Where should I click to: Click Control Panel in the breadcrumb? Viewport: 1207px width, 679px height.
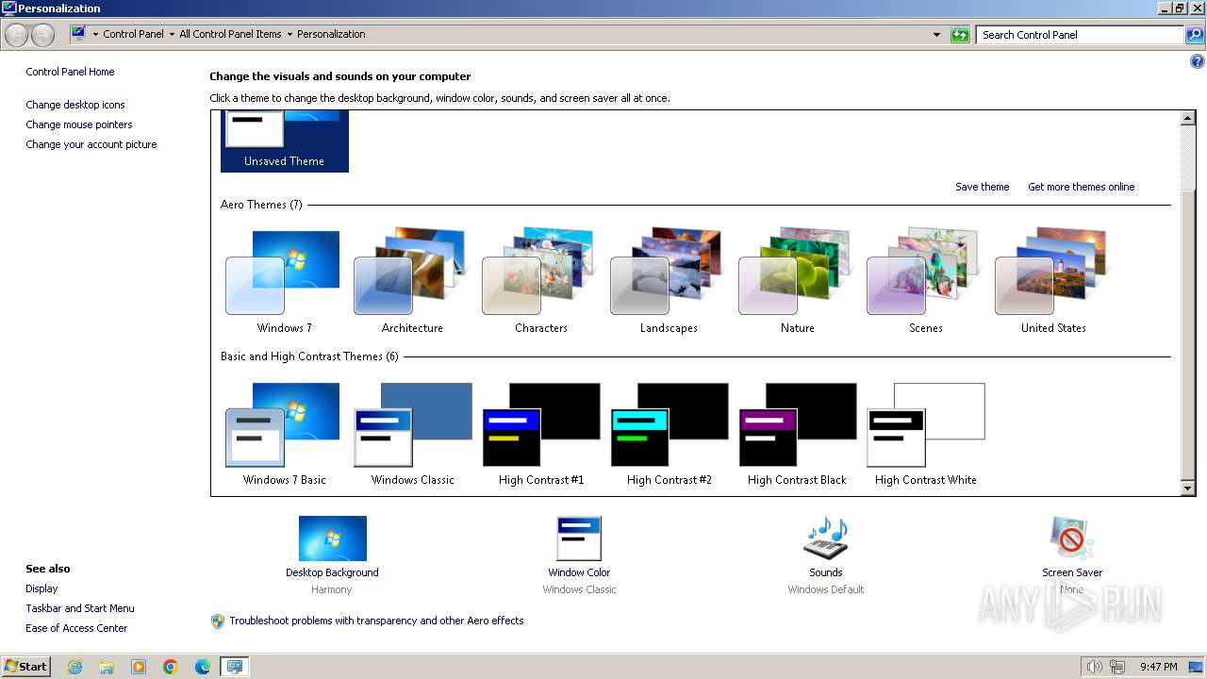(133, 34)
